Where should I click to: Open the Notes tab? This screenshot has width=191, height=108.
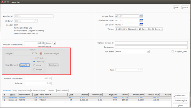click(x=51, y=91)
